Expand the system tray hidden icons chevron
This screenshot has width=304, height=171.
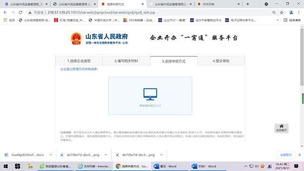click(246, 166)
